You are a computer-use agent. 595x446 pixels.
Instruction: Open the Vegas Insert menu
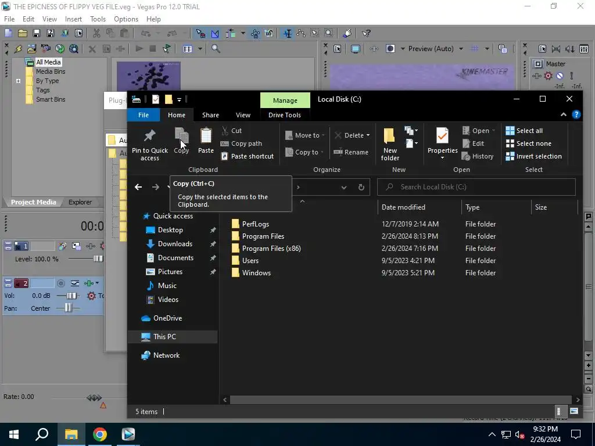tap(73, 19)
